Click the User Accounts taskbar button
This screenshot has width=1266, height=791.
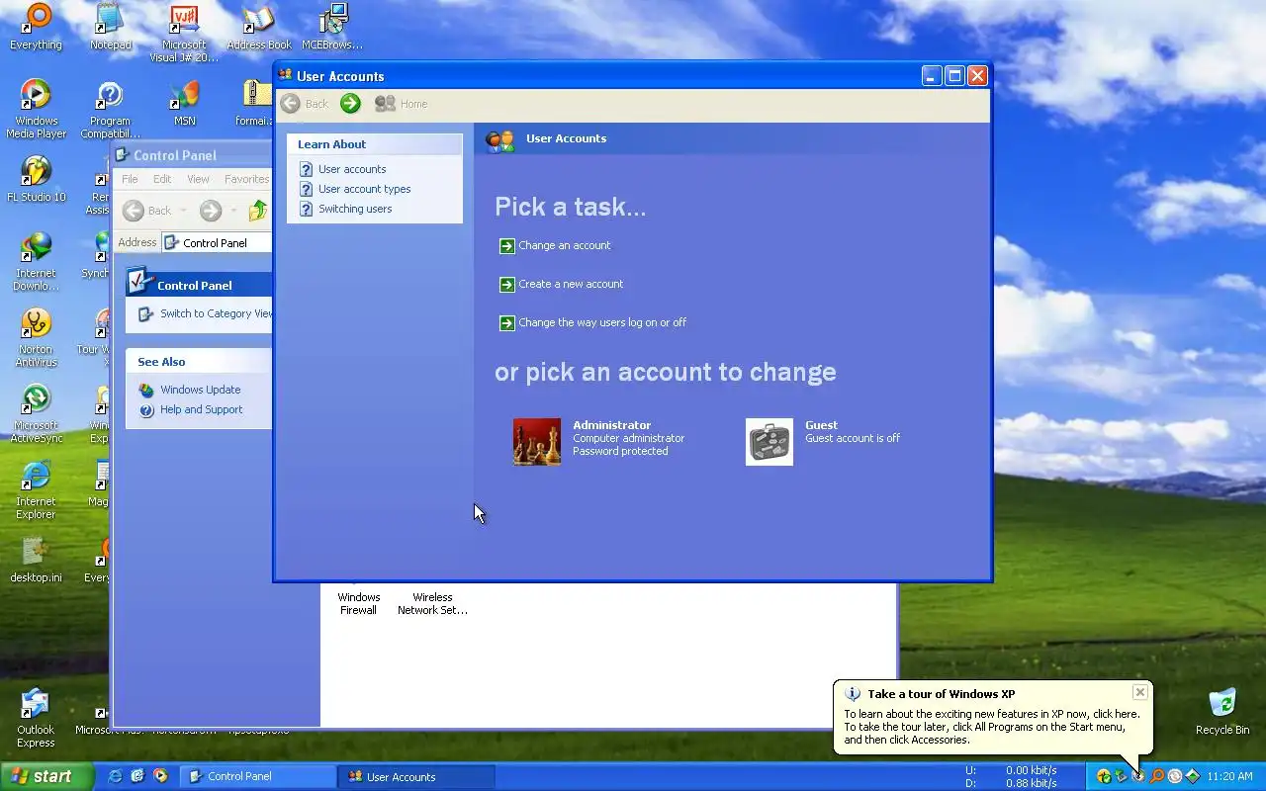[x=416, y=777]
